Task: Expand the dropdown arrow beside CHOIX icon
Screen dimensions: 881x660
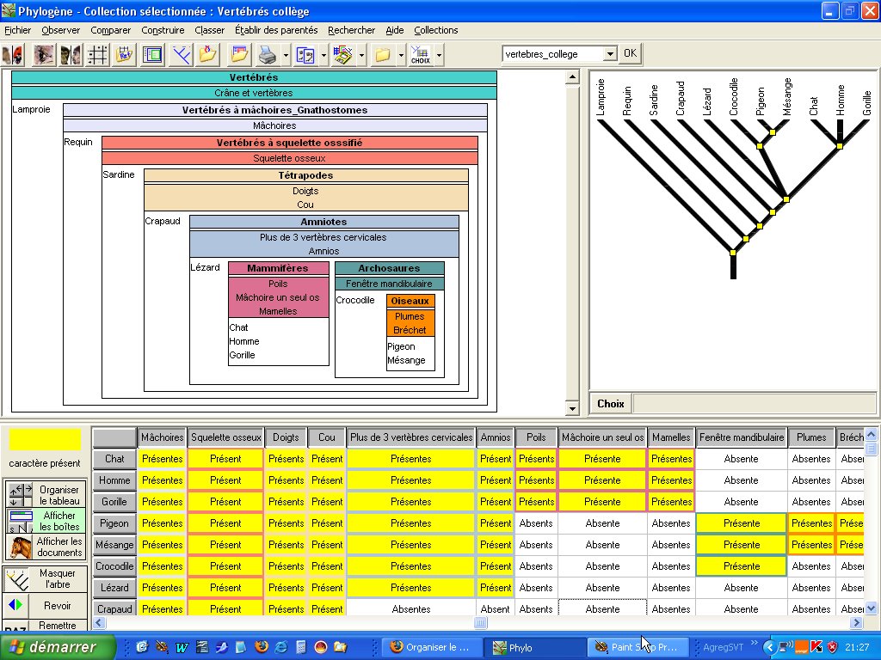Action: pos(439,55)
